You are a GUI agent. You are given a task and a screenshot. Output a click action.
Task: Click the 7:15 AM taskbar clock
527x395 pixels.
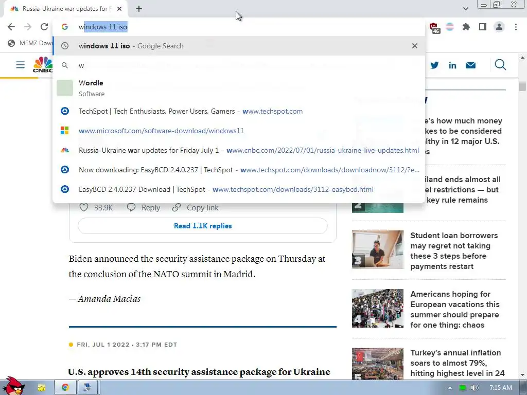pos(501,388)
